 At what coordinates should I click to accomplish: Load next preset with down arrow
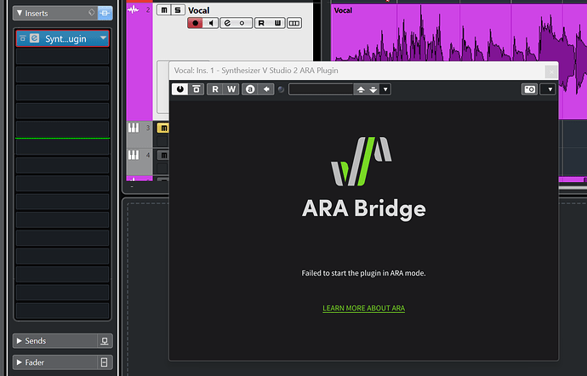pos(373,89)
